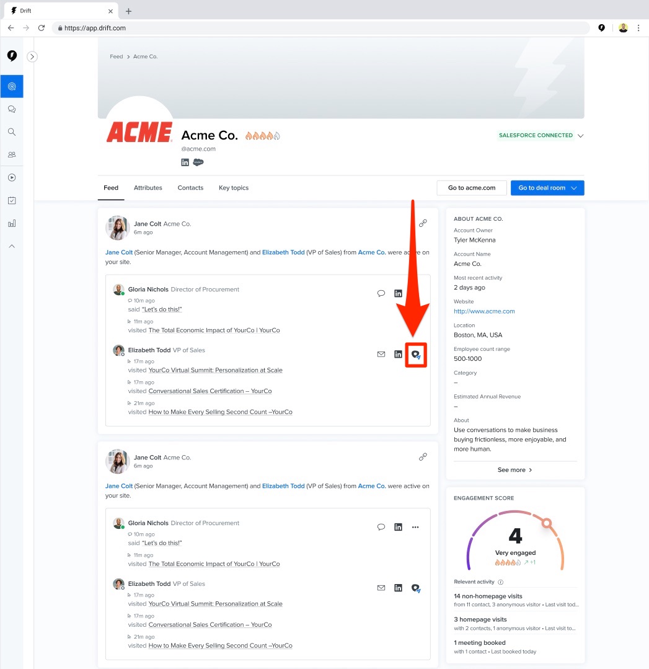This screenshot has width=649, height=669.
Task: Select the '1 meeting booked' activity
Action: pyautogui.click(x=495, y=647)
